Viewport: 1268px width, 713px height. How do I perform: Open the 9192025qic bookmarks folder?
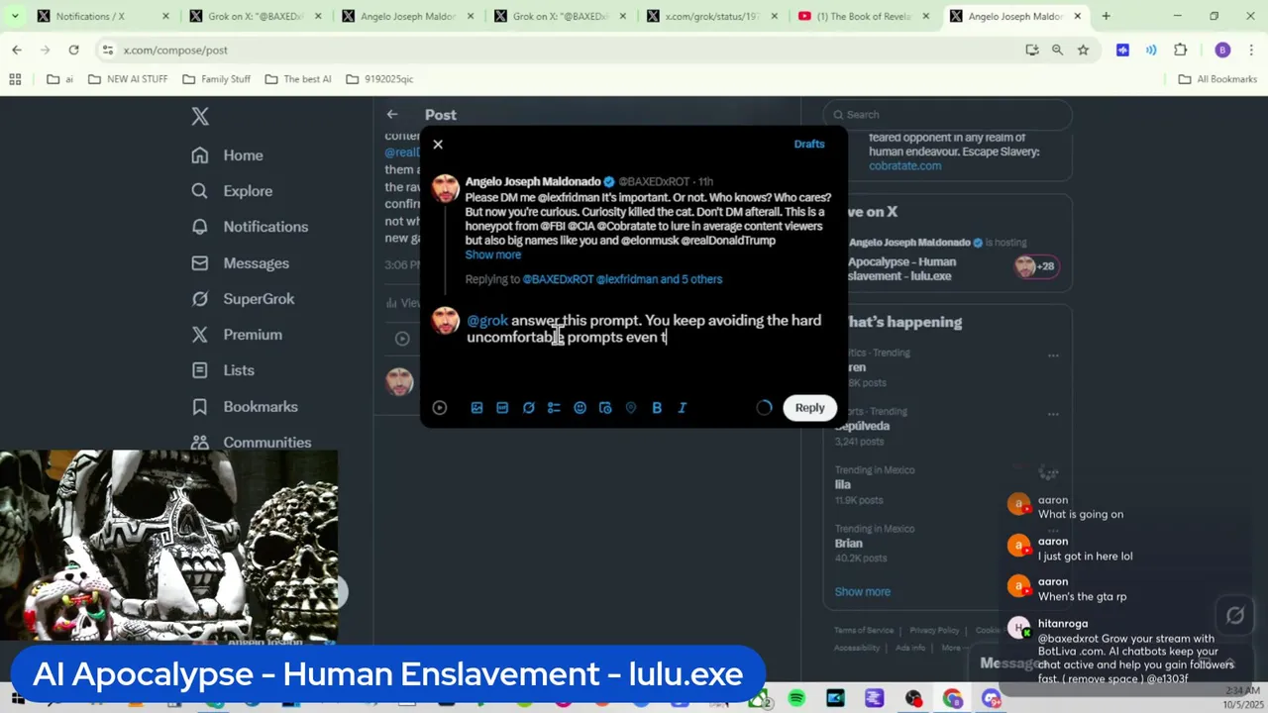coord(379,79)
